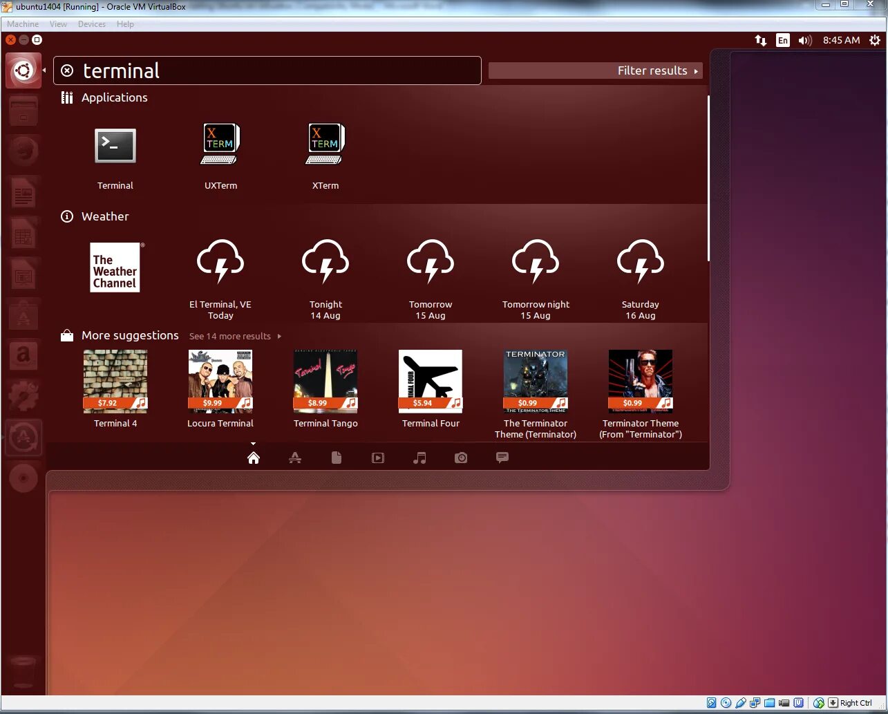This screenshot has height=714, width=888.
Task: Open Firefox from the launcher
Action: point(23,151)
